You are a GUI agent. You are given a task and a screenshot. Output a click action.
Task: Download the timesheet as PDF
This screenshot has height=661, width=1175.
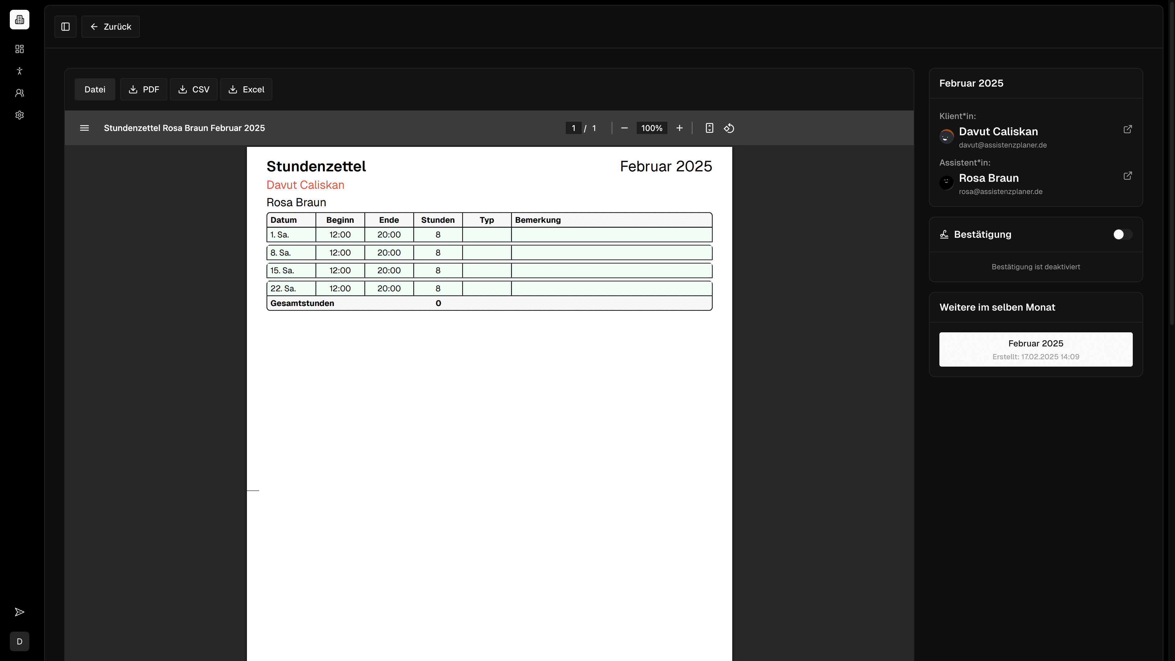(x=144, y=89)
